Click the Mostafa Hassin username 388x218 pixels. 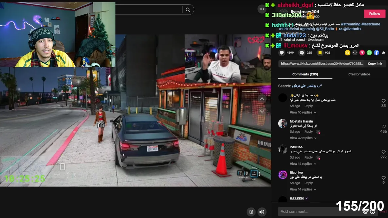[x=301, y=121]
